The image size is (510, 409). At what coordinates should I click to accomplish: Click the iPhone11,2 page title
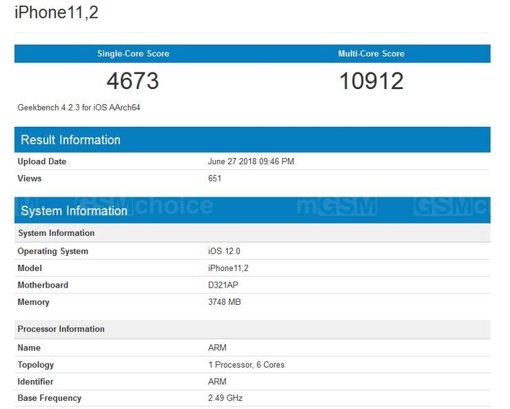(57, 12)
